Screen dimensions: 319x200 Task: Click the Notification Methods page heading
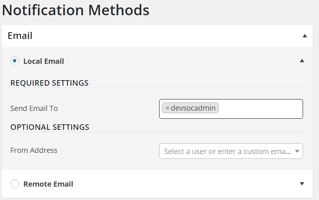point(76,10)
